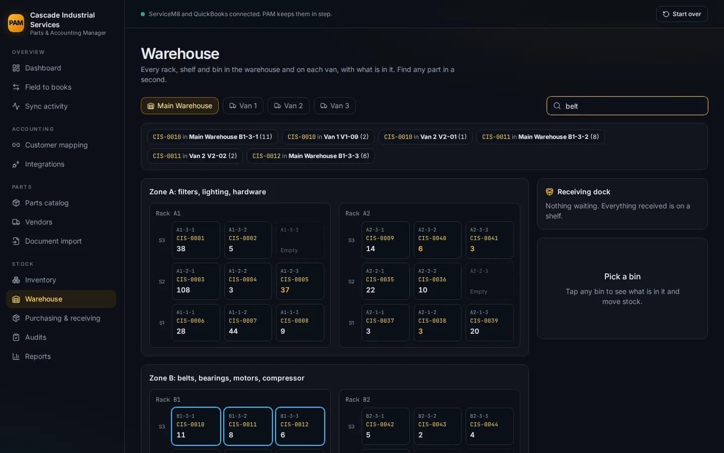The width and height of the screenshot is (724, 453).
Task: Click the Receiving dock box icon
Action: [550, 192]
